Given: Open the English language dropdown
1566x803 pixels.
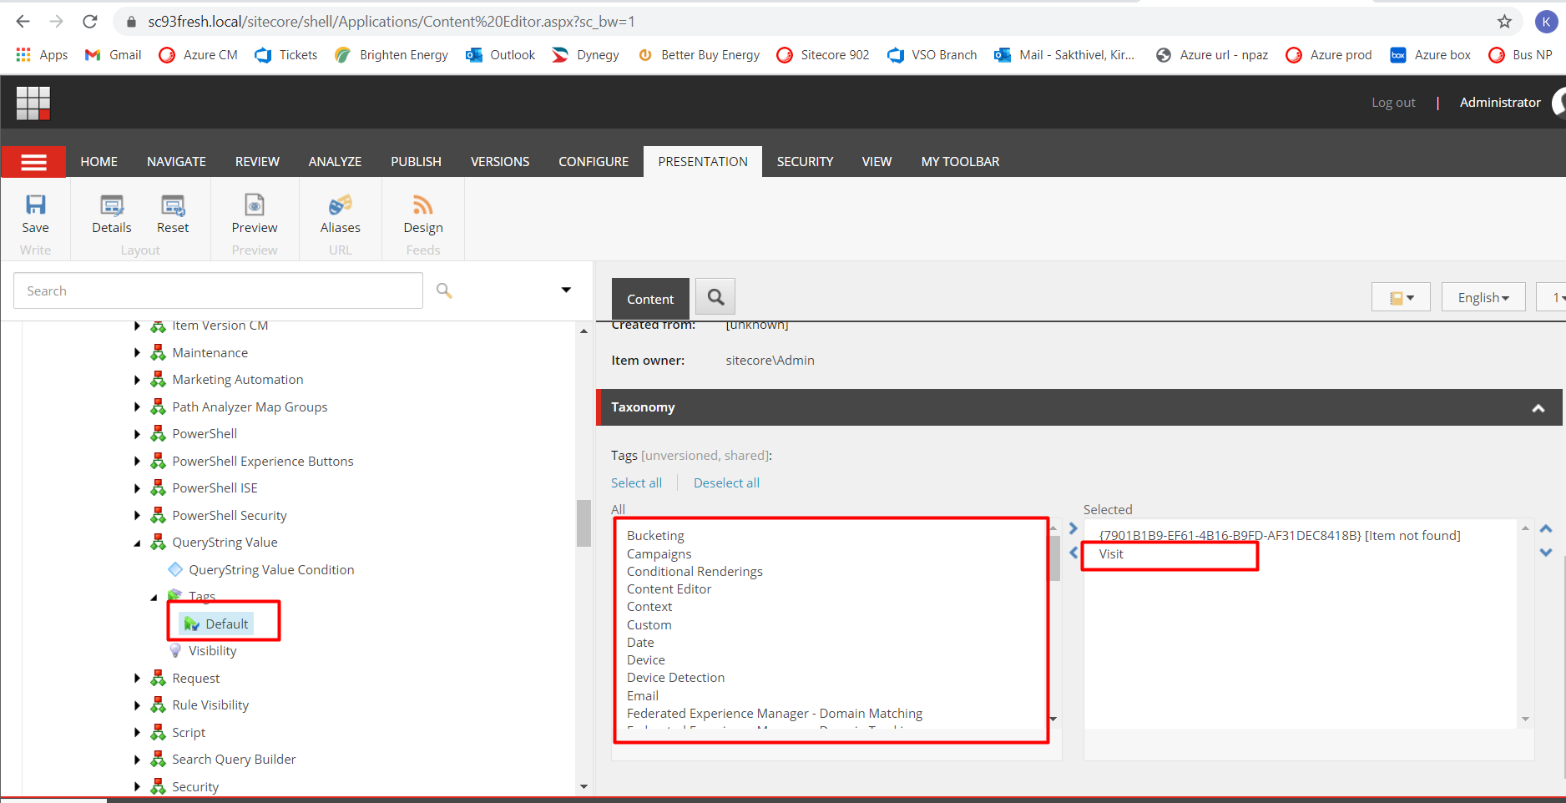Looking at the screenshot, I should tap(1483, 297).
